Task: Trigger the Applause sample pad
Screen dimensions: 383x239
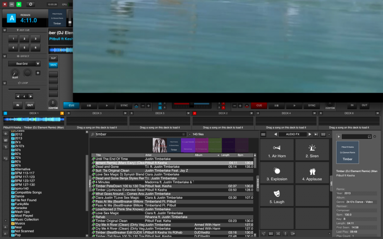Action: point(312,173)
